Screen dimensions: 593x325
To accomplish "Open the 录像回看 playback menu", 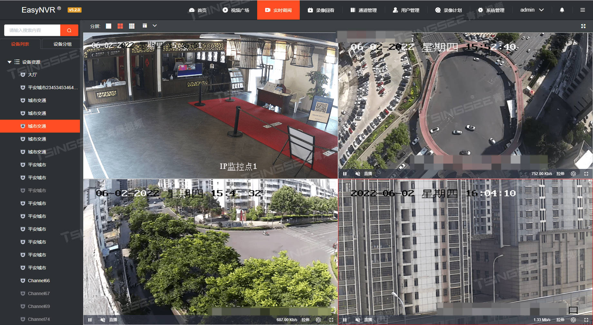I will 321,10.
